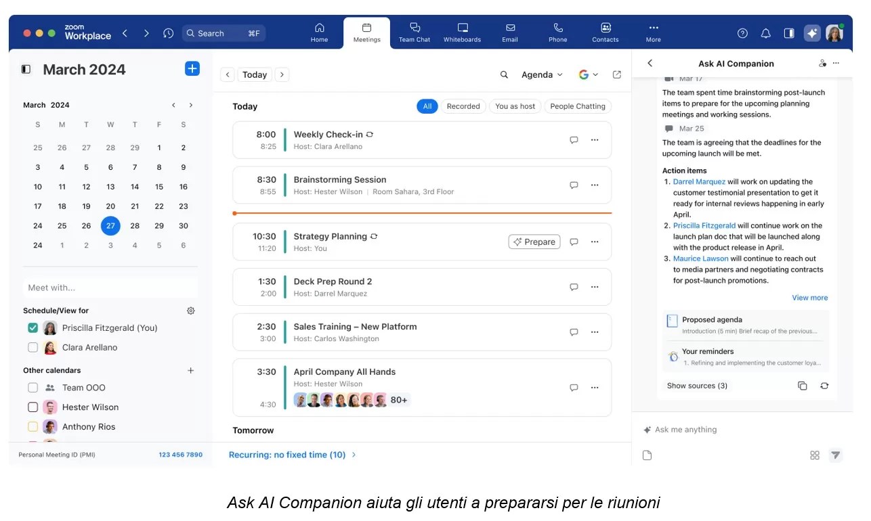Go back in Ask AI Companion panel
The image size is (871, 521).
click(x=650, y=63)
